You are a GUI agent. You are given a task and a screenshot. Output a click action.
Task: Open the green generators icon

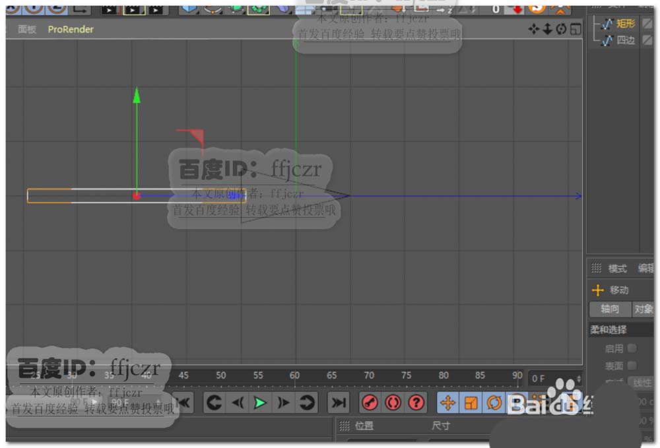coord(236,9)
